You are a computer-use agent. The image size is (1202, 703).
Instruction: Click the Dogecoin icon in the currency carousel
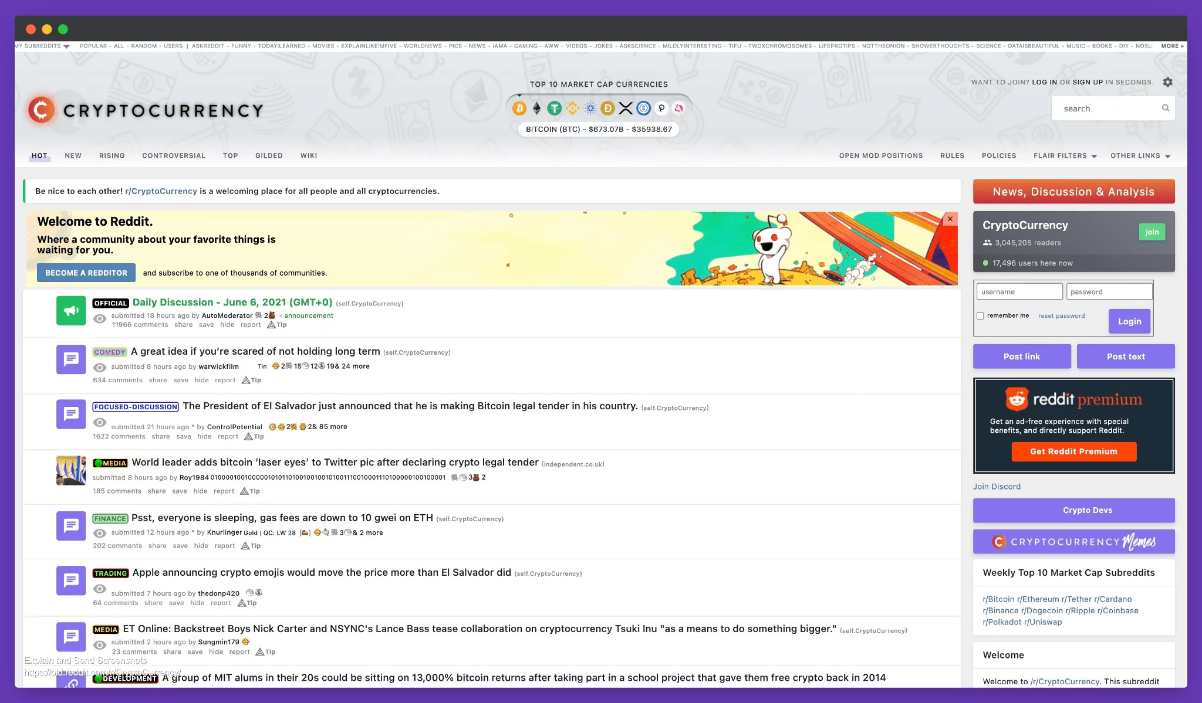(607, 108)
